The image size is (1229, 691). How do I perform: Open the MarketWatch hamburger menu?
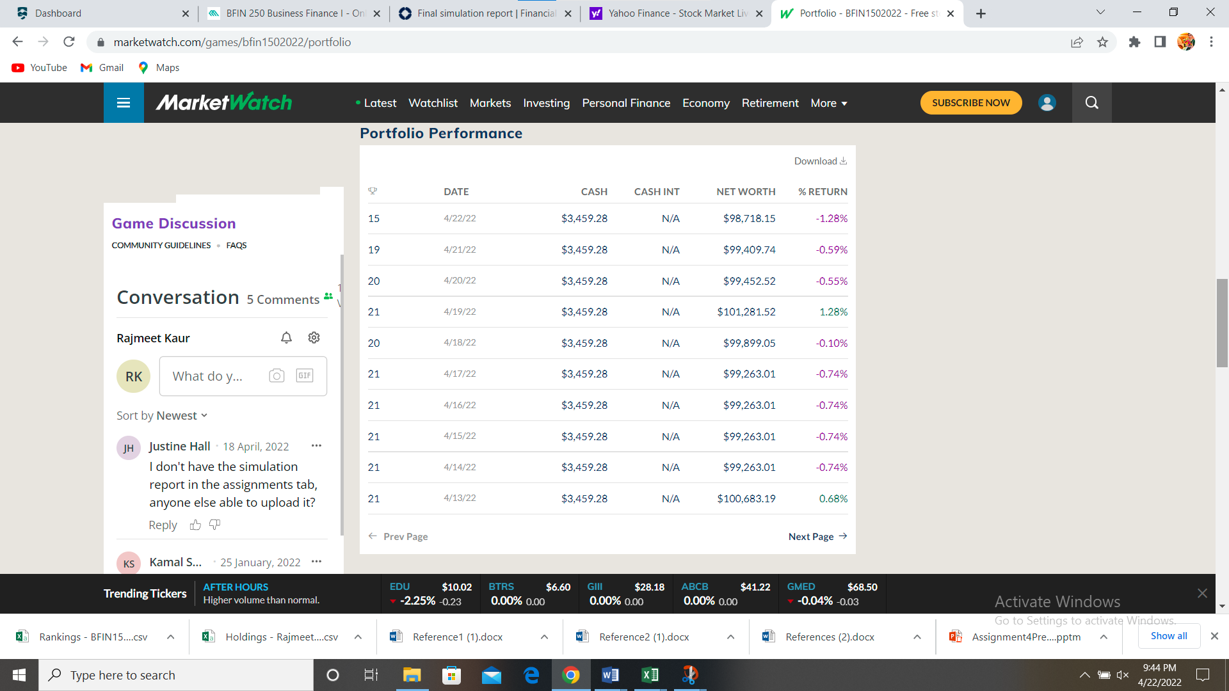click(124, 103)
